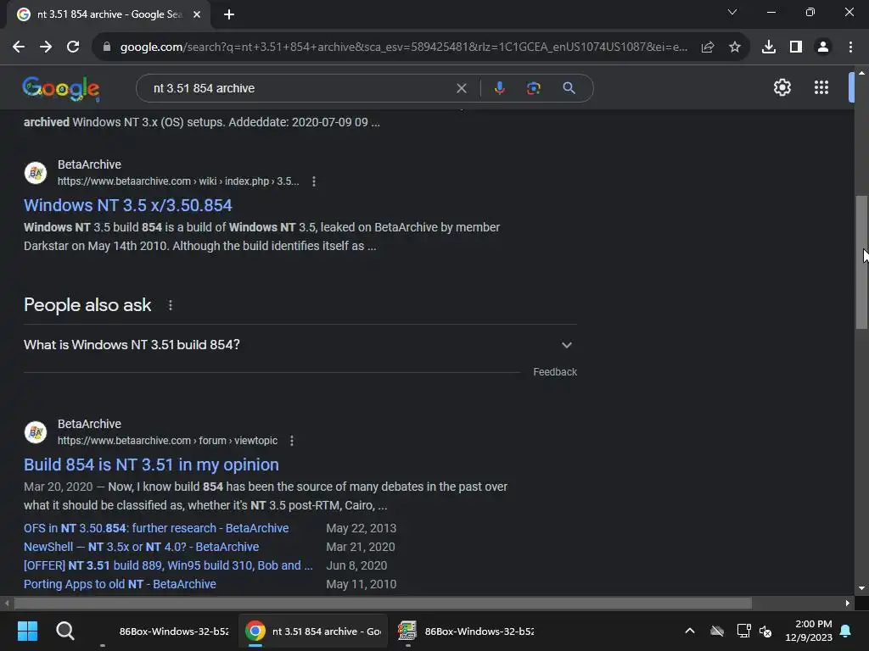Open taskbar clock 2:00 PM
The image size is (869, 651).
(x=809, y=631)
